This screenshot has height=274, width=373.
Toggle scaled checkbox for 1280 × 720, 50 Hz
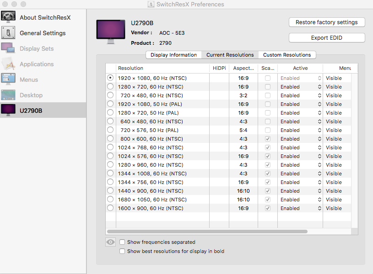[x=268, y=113]
